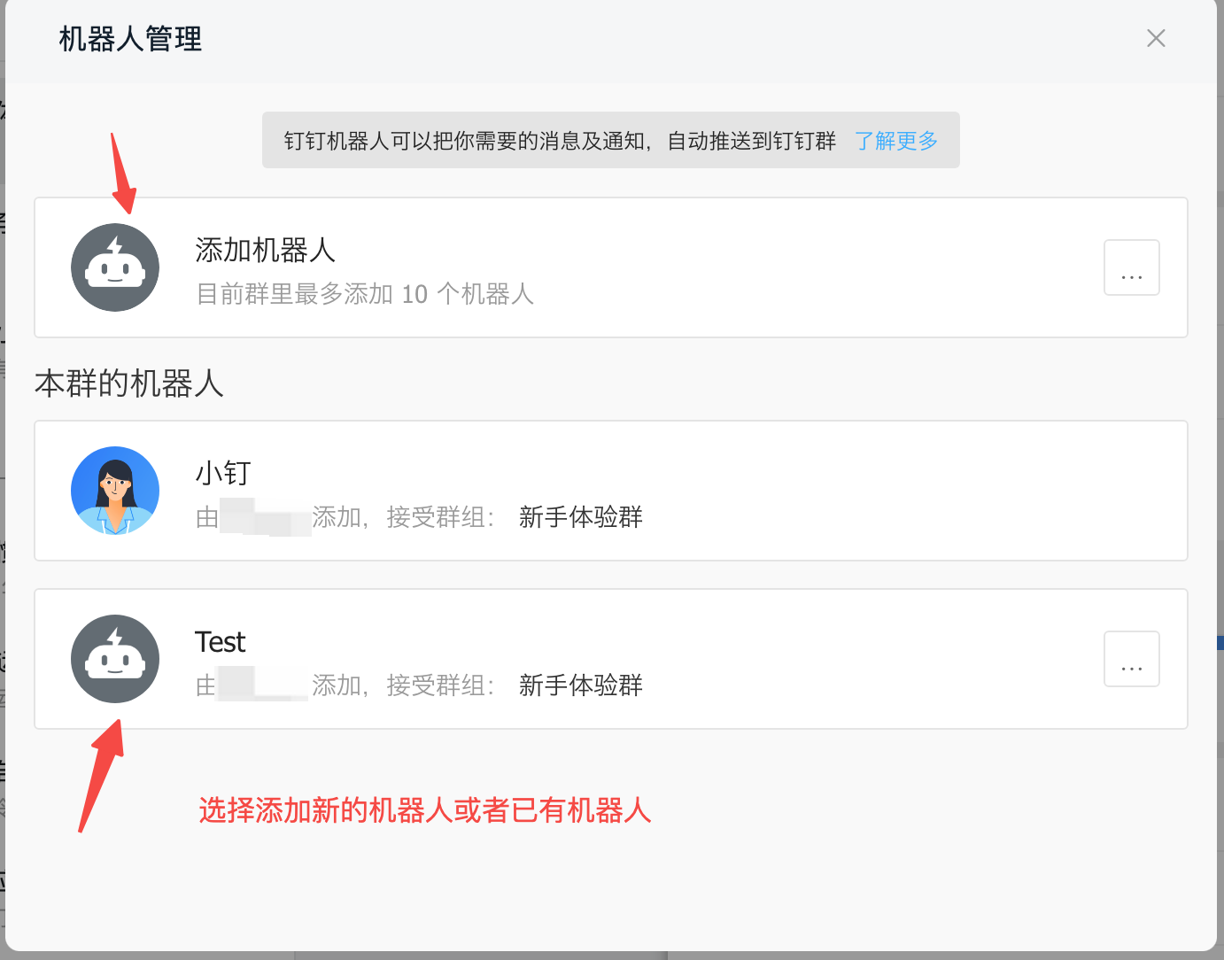Click the 本群的机器人 section heading
Viewport: 1224px width, 960px height.
(x=129, y=383)
